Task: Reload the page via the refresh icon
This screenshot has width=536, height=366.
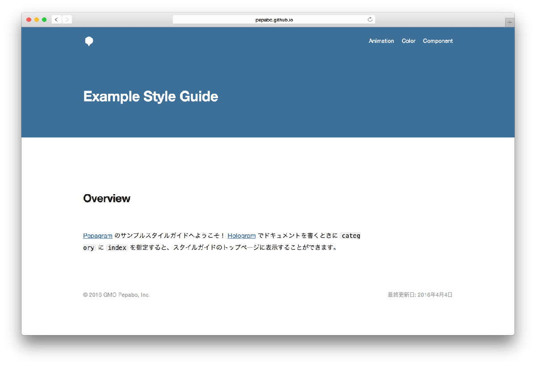Action: [370, 20]
